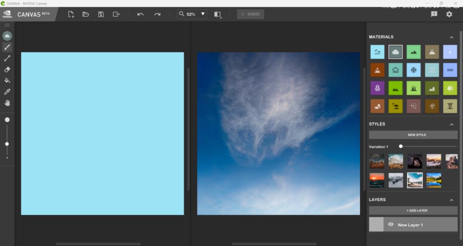Pick the misty valley sunset style thumbnail
The height and width of the screenshot is (246, 463).
coord(434,161)
